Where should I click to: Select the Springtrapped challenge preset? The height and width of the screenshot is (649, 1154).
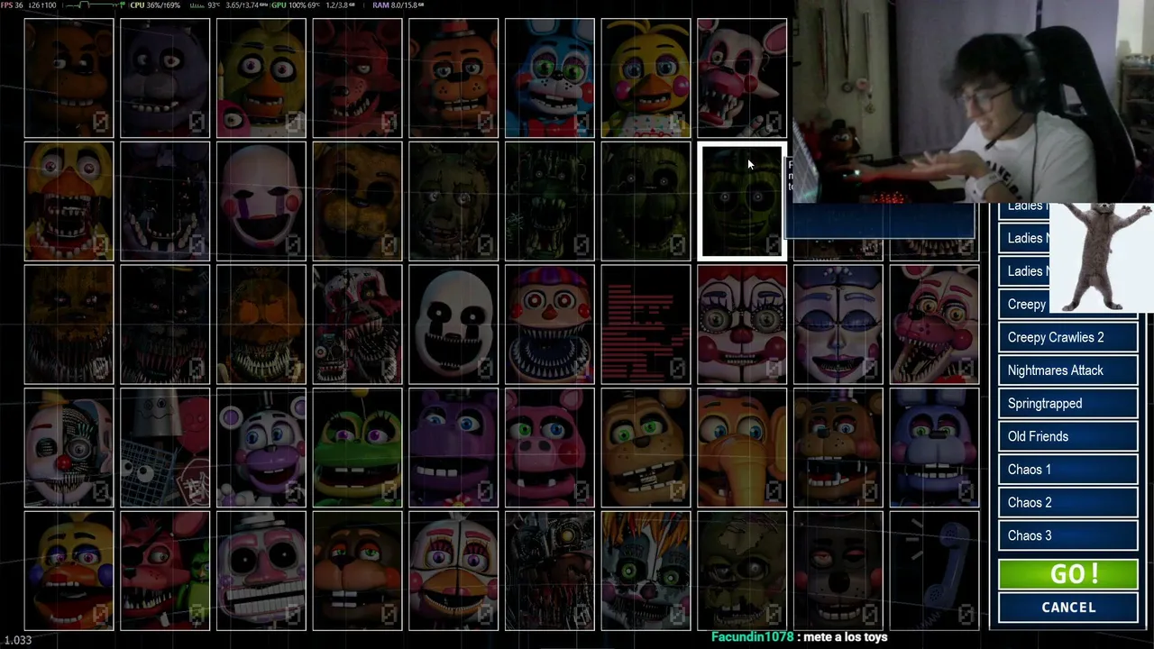tap(1068, 404)
